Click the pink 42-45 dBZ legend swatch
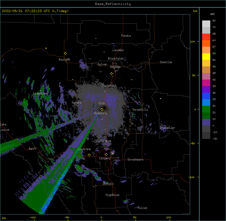Viewport: 226px width, 221px height. 206,76
